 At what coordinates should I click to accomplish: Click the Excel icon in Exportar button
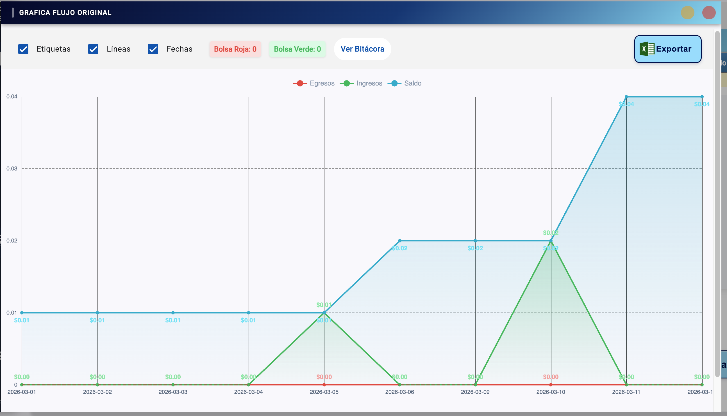[647, 49]
